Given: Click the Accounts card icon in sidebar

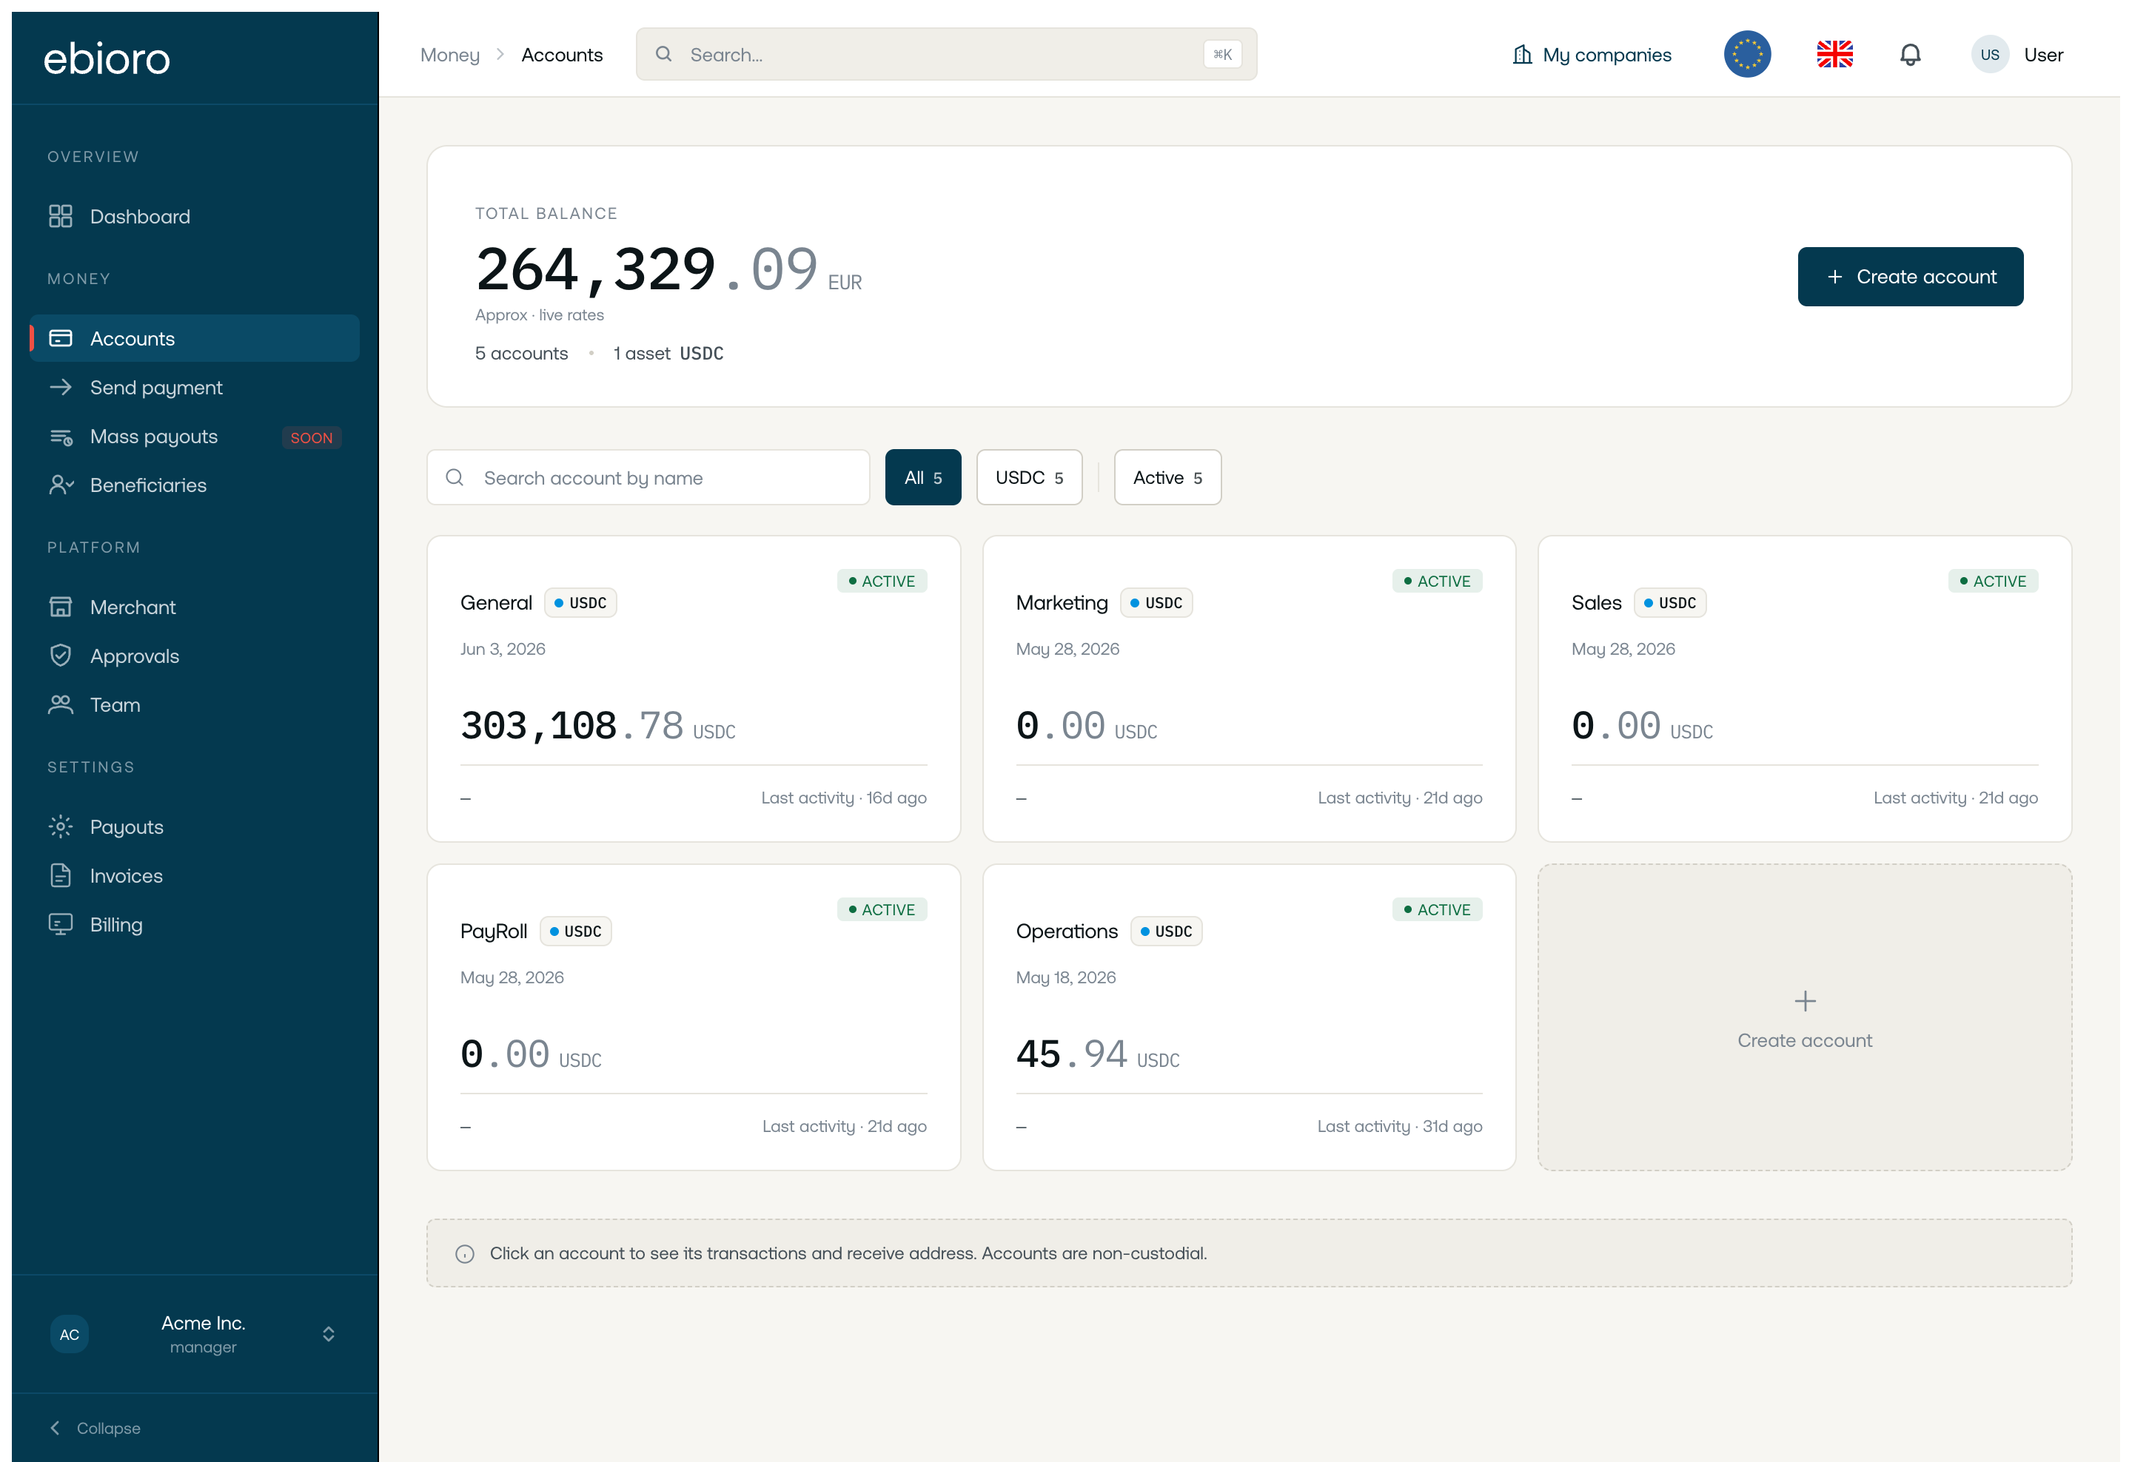Looking at the screenshot, I should [61, 338].
